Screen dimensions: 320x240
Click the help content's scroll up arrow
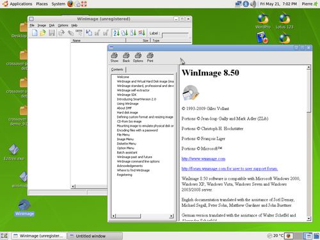[308, 67]
